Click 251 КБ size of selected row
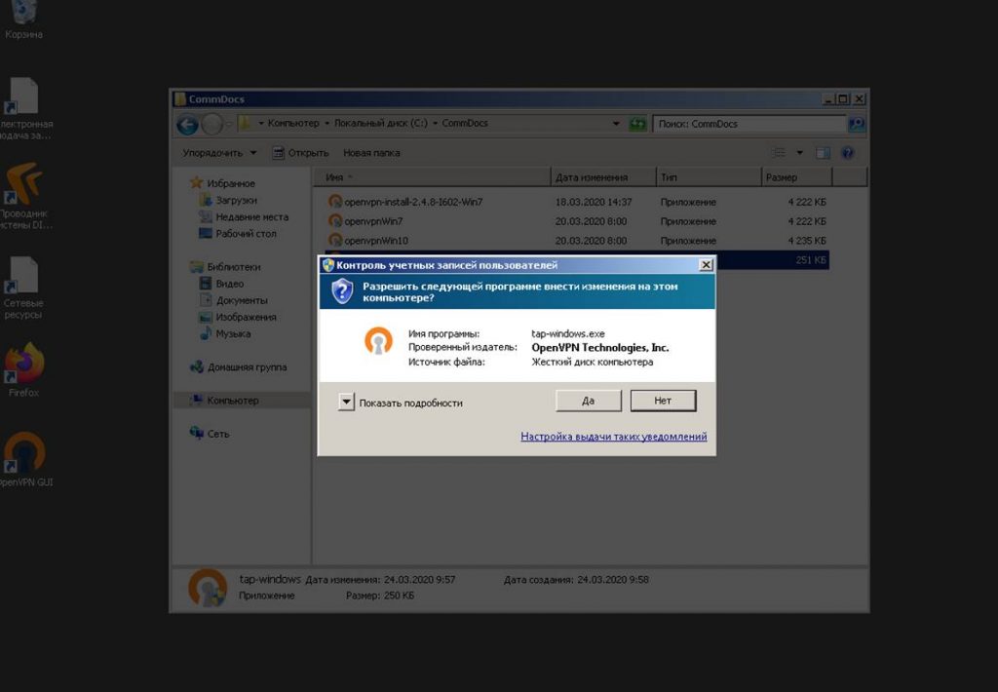Screen dimensions: 998x692 point(810,259)
